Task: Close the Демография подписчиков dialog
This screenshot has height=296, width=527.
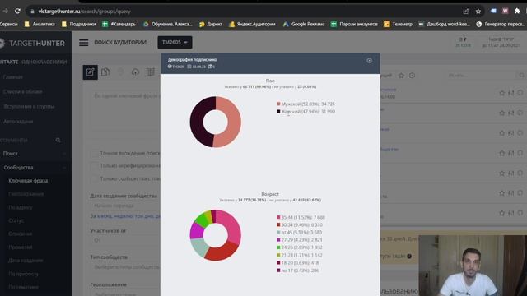Action: tap(370, 61)
